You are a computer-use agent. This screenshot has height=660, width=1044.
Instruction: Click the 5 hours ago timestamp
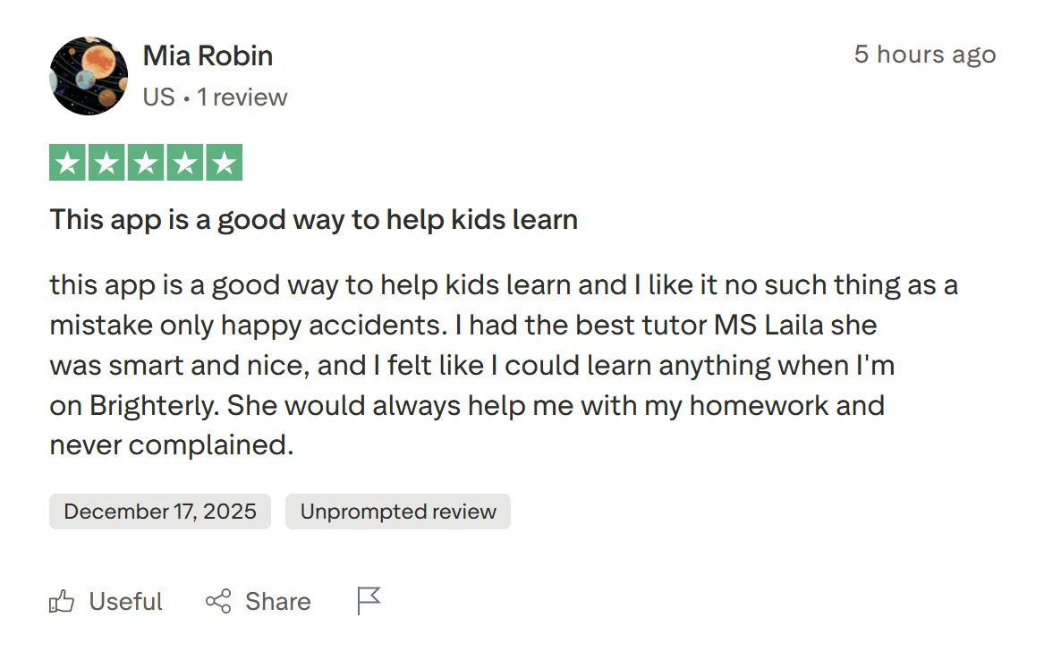pos(925,55)
